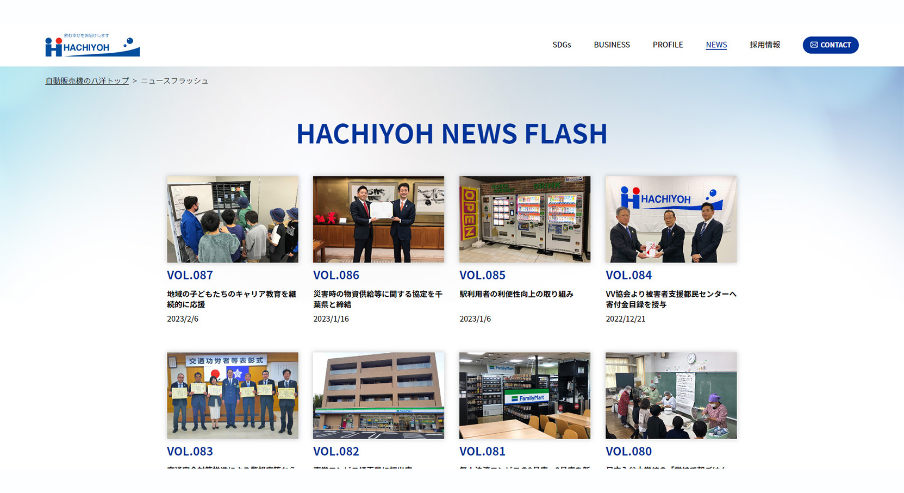Screen dimensions: 904x493
Task: Open article 災害時の物資供給等に関する協定を千葉県と締結
Action: 378,299
